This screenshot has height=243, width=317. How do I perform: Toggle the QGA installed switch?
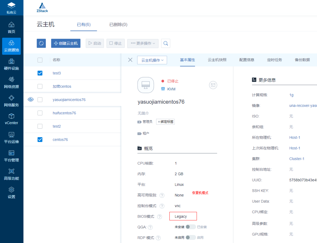click(x=191, y=227)
